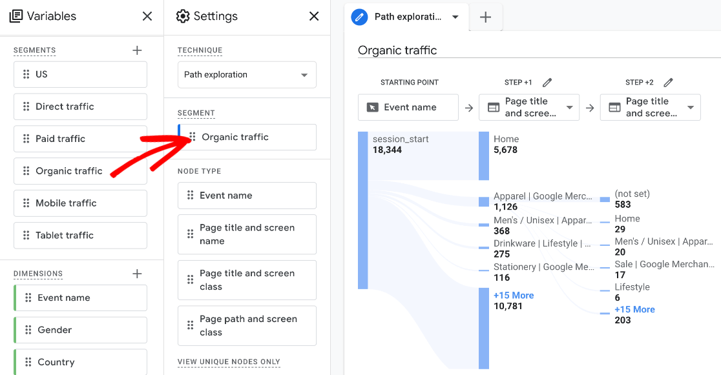Viewport: 721px width, 375px height.
Task: Add a new segment with plus icon
Action: click(x=137, y=50)
